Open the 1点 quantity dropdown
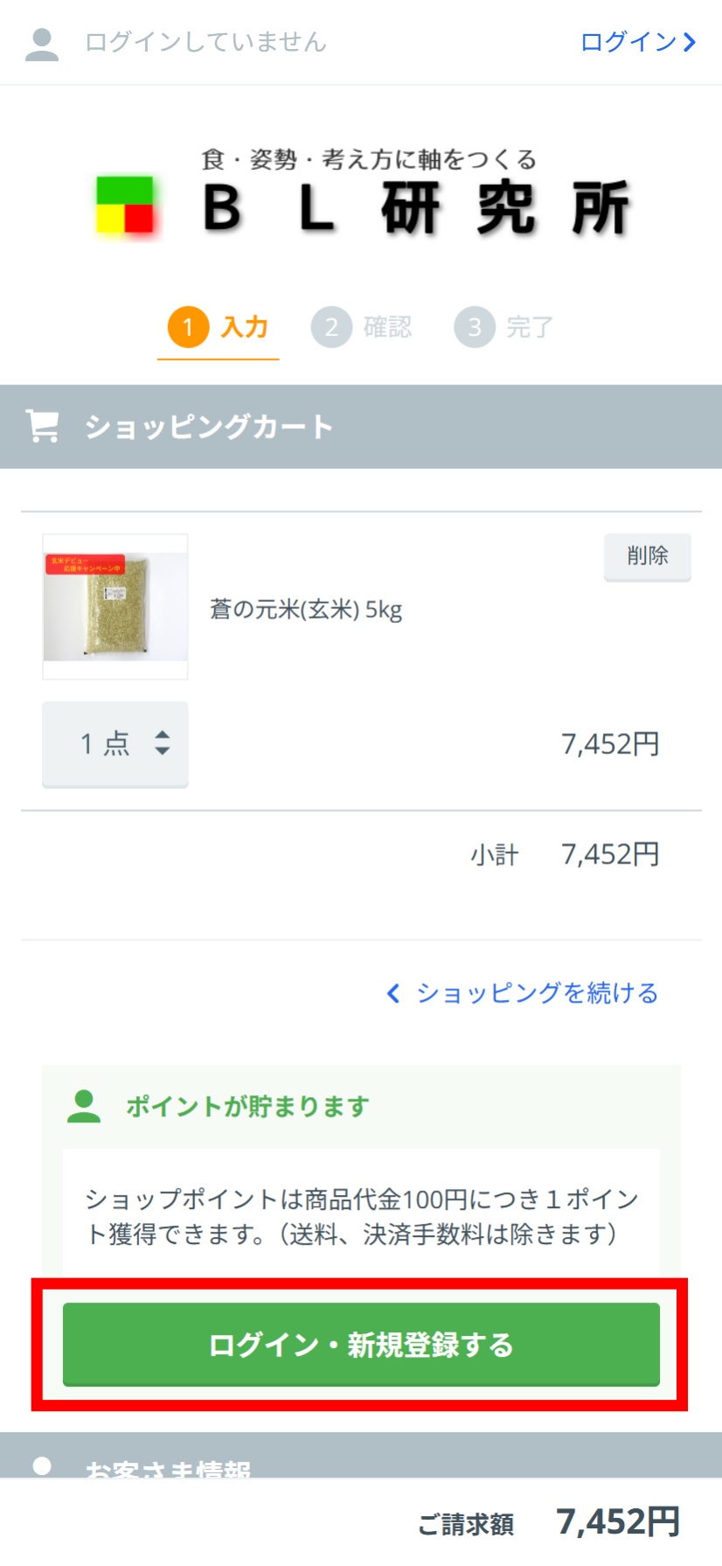Image resolution: width=722 pixels, height=1566 pixels. [x=115, y=744]
